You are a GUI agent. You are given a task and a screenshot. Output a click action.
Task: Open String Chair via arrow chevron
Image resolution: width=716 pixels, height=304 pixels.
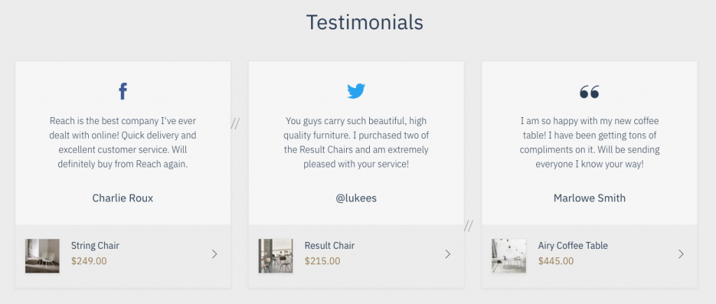(215, 254)
